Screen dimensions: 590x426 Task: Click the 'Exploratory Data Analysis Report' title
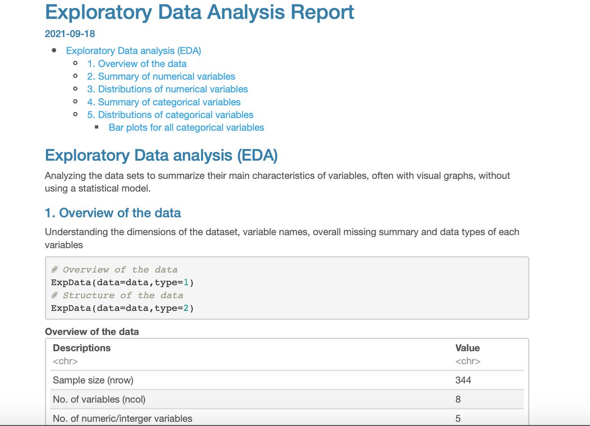pyautogui.click(x=199, y=12)
